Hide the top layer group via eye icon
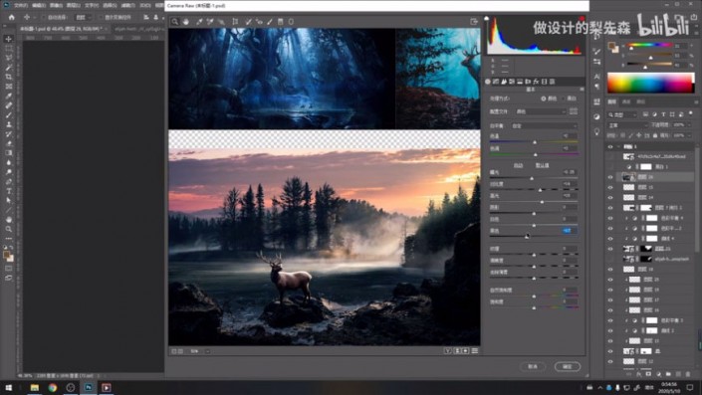This screenshot has width=702, height=395. pos(610,146)
